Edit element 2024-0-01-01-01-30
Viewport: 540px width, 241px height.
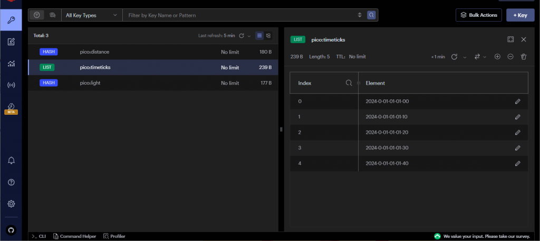pyautogui.click(x=517, y=148)
